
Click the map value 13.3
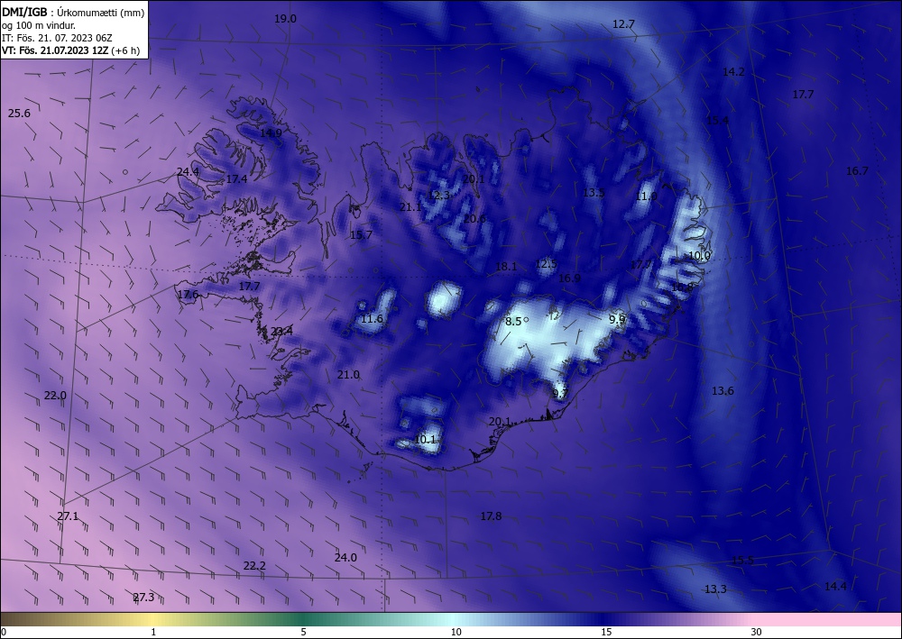point(715,589)
